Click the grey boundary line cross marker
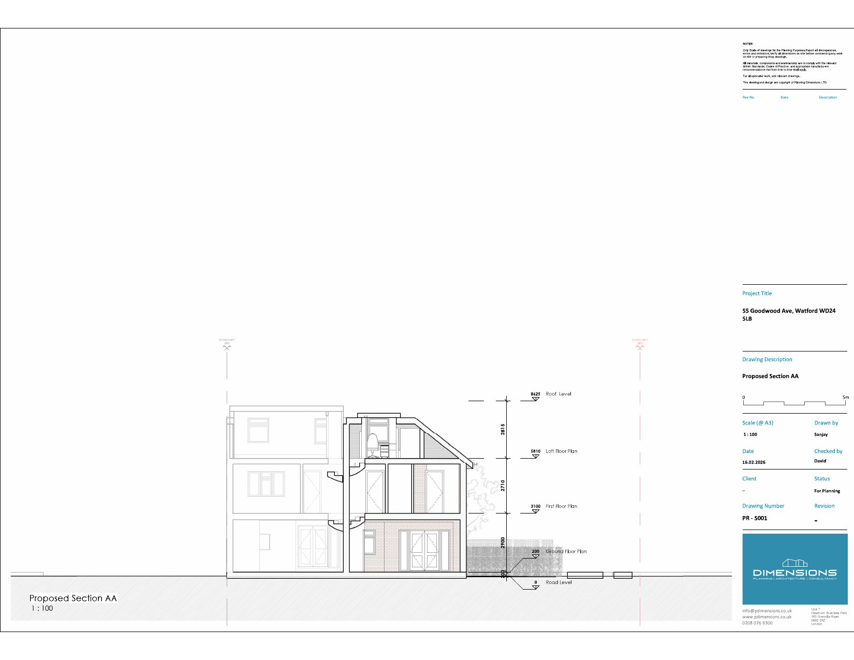 pos(227,347)
